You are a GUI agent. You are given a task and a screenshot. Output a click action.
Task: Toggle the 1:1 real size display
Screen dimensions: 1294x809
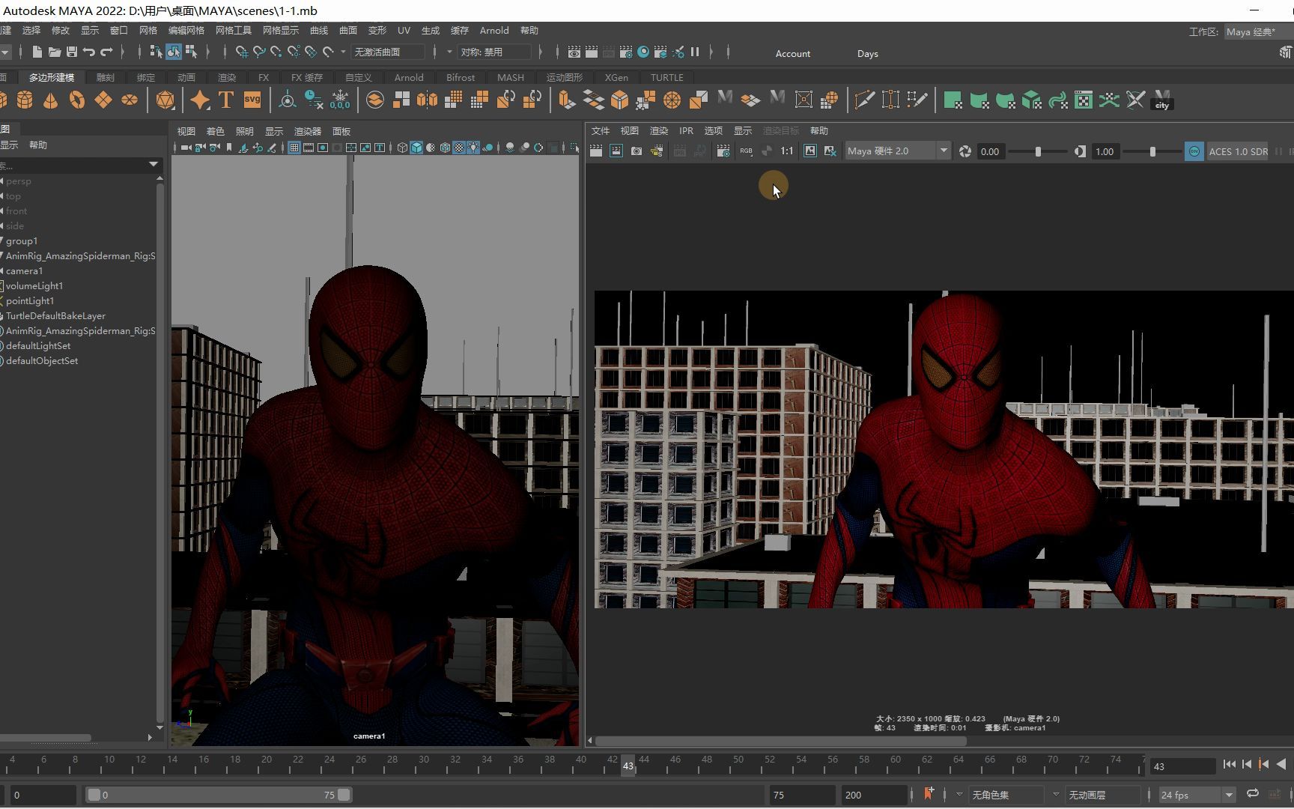pyautogui.click(x=786, y=151)
